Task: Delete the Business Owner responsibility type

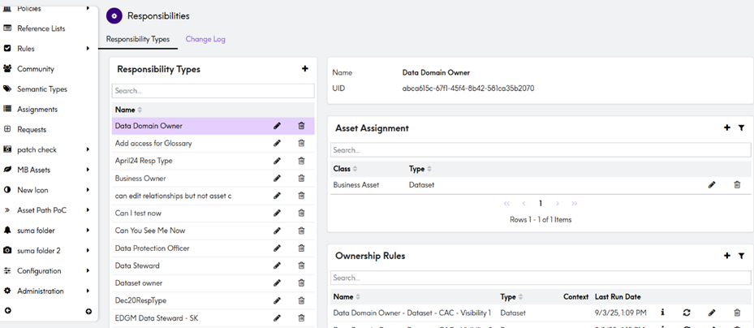Action: (x=301, y=179)
